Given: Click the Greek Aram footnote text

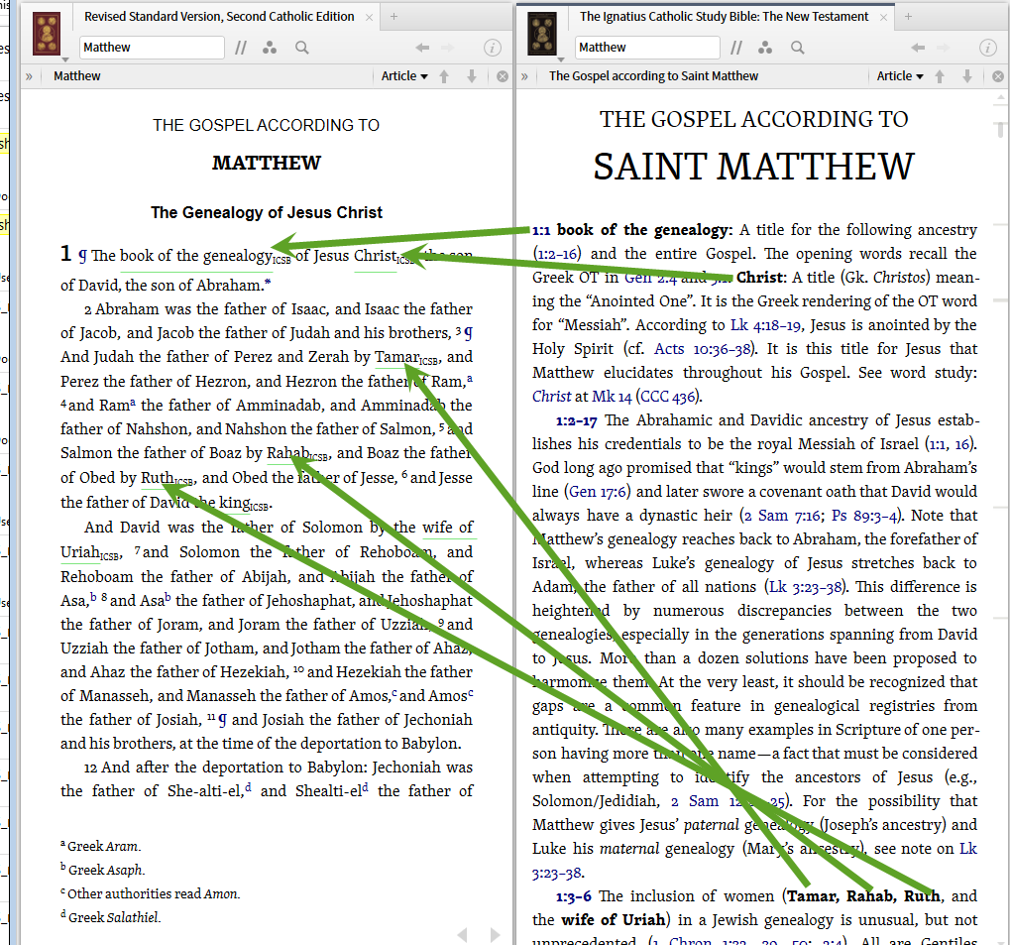Looking at the screenshot, I should pos(100,846).
